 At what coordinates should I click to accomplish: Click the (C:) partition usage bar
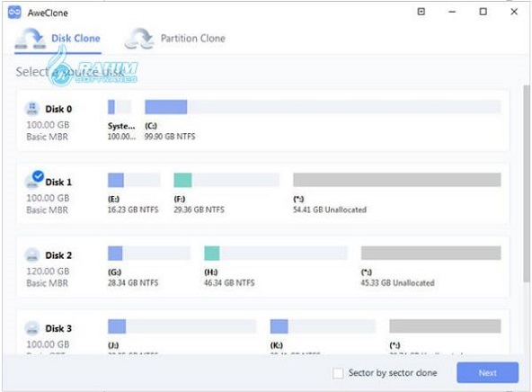[x=323, y=107]
